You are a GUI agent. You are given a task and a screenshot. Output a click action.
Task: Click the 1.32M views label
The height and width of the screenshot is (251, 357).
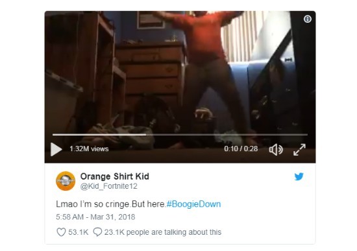[89, 149]
